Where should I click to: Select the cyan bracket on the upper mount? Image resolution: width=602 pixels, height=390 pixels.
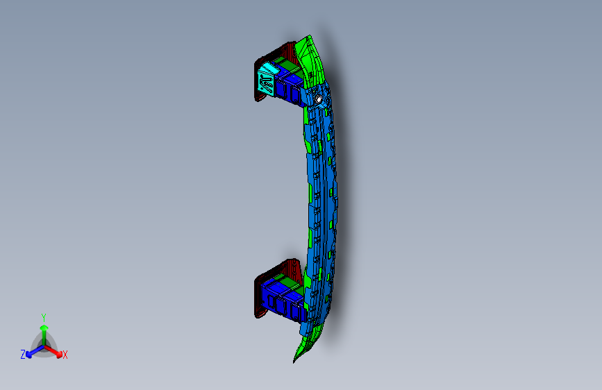[267, 78]
